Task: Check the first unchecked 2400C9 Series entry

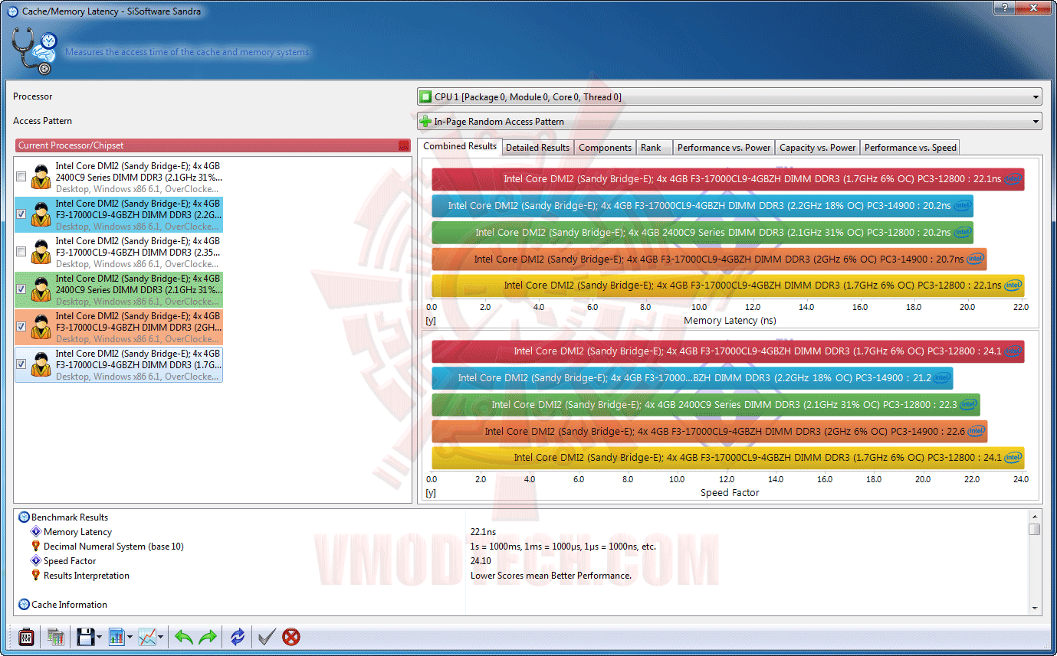Action: point(21,177)
